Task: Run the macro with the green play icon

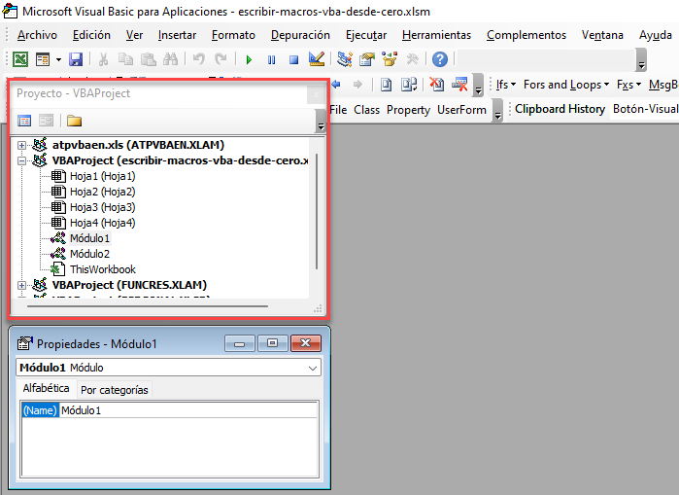Action: pos(249,59)
